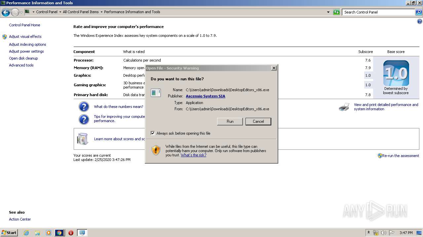Screen dimensions: 423x237
Task: Click the application file icon in dialog
Action: [156, 93]
